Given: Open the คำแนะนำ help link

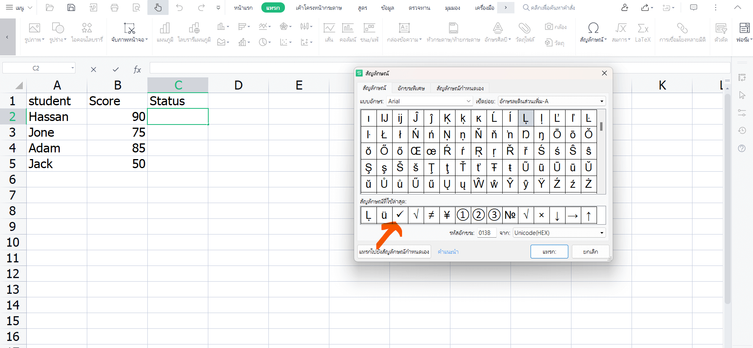Looking at the screenshot, I should pyautogui.click(x=448, y=251).
